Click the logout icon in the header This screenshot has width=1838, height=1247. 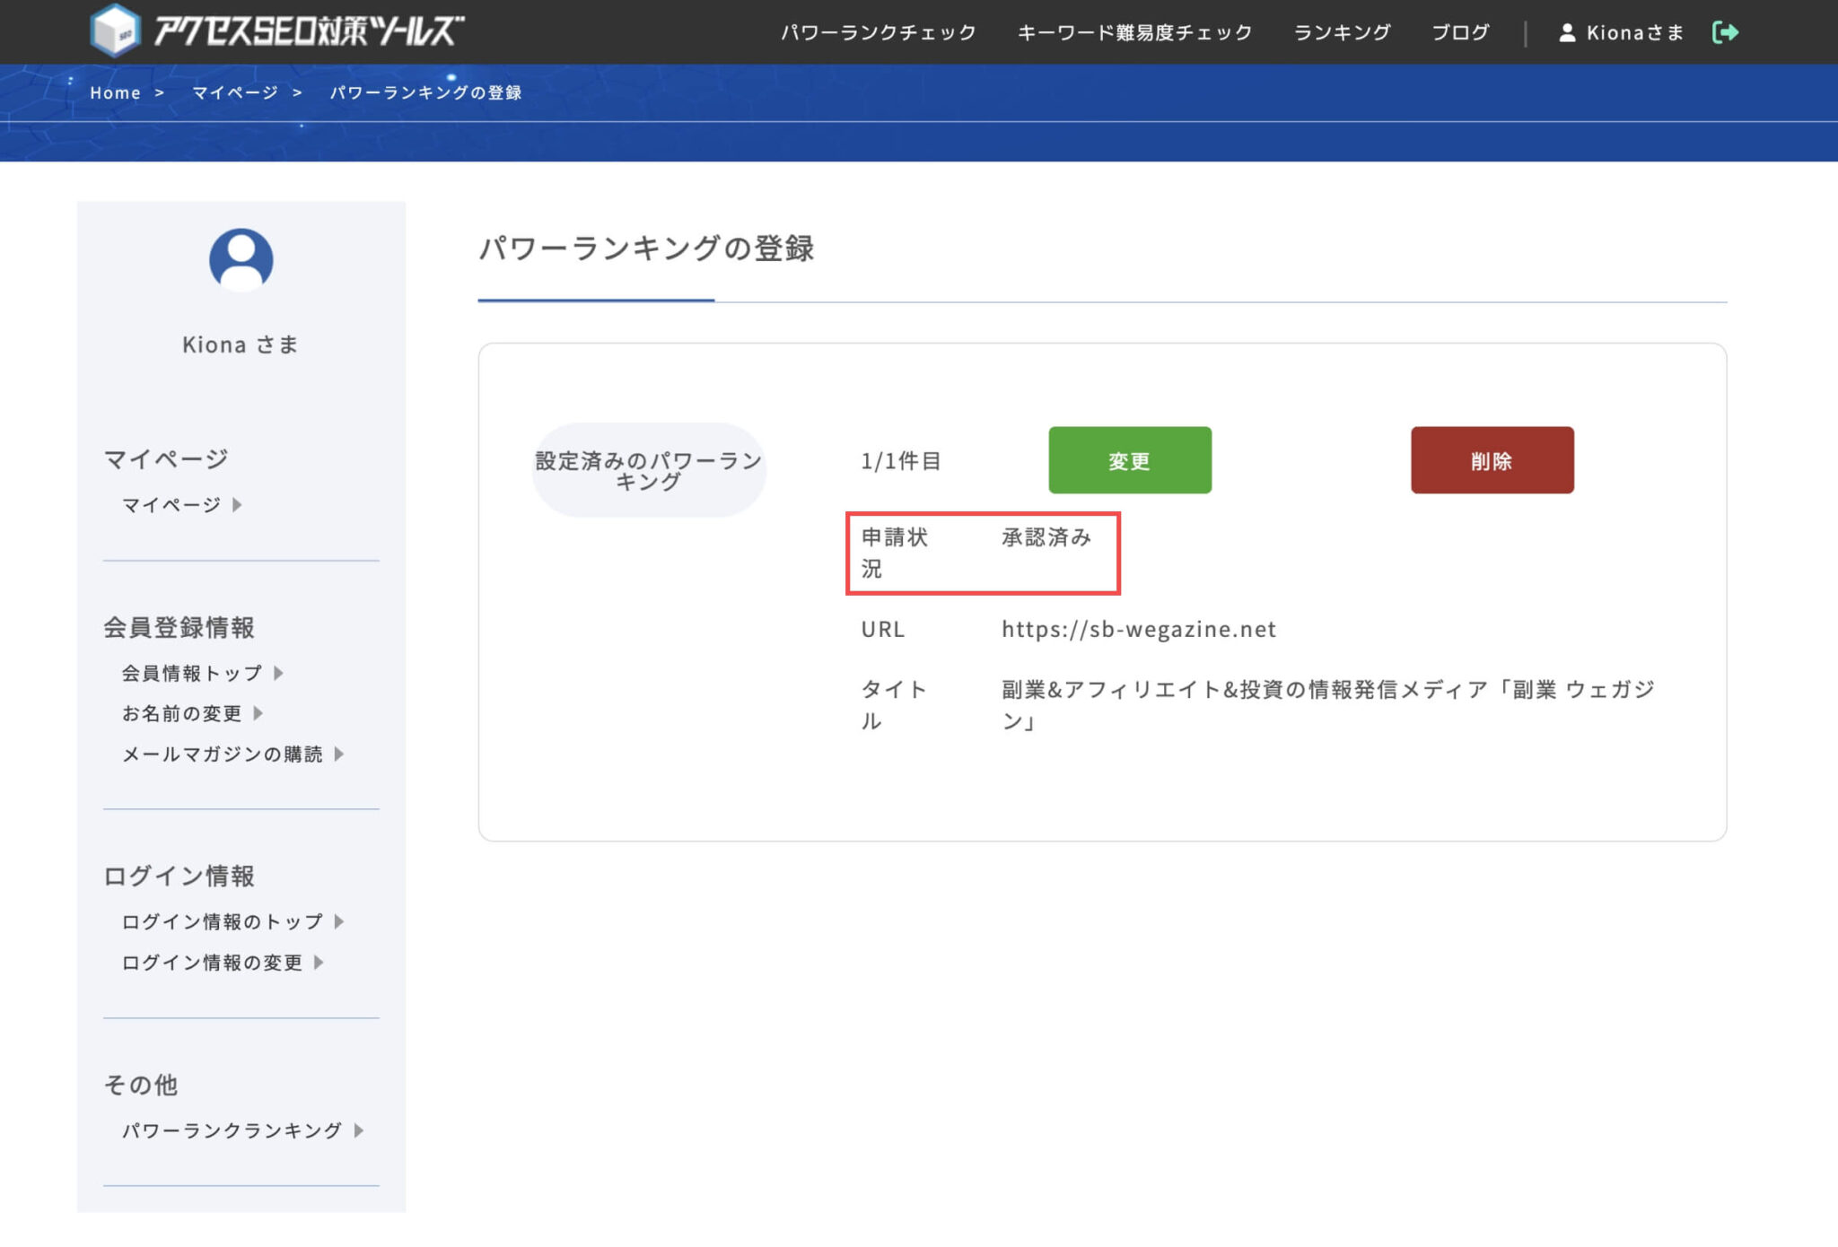1726,31
